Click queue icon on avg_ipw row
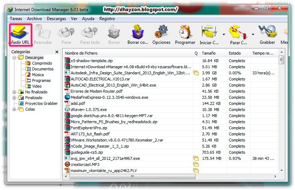This screenshot has height=190, width=295. click(x=196, y=158)
